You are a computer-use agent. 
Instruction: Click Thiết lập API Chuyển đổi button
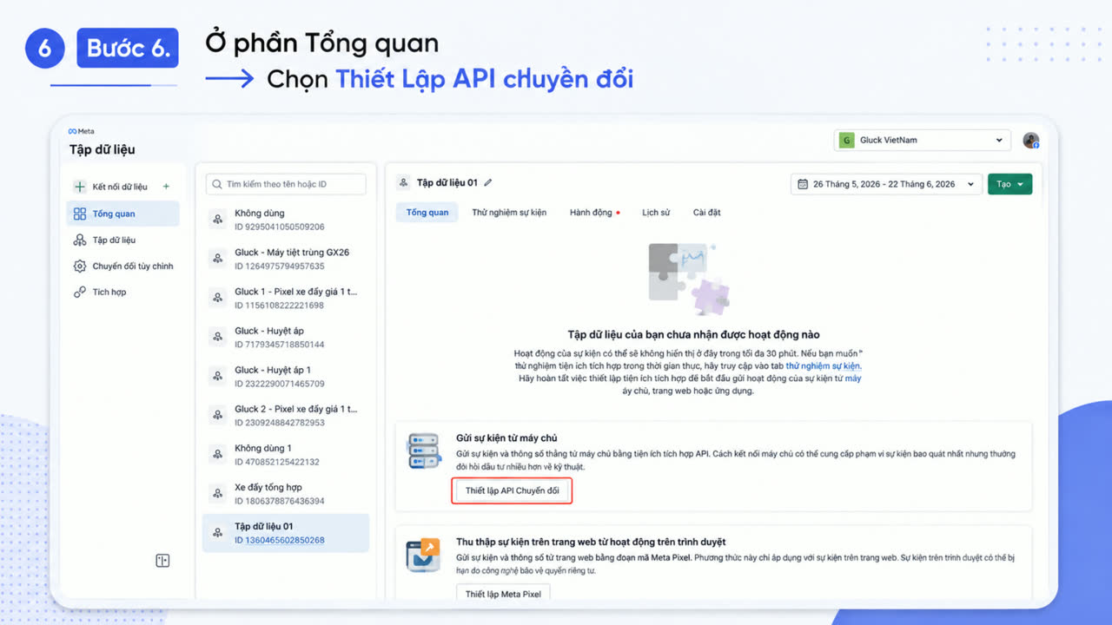pos(513,490)
